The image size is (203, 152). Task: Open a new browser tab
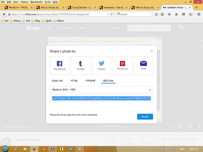[196, 8]
